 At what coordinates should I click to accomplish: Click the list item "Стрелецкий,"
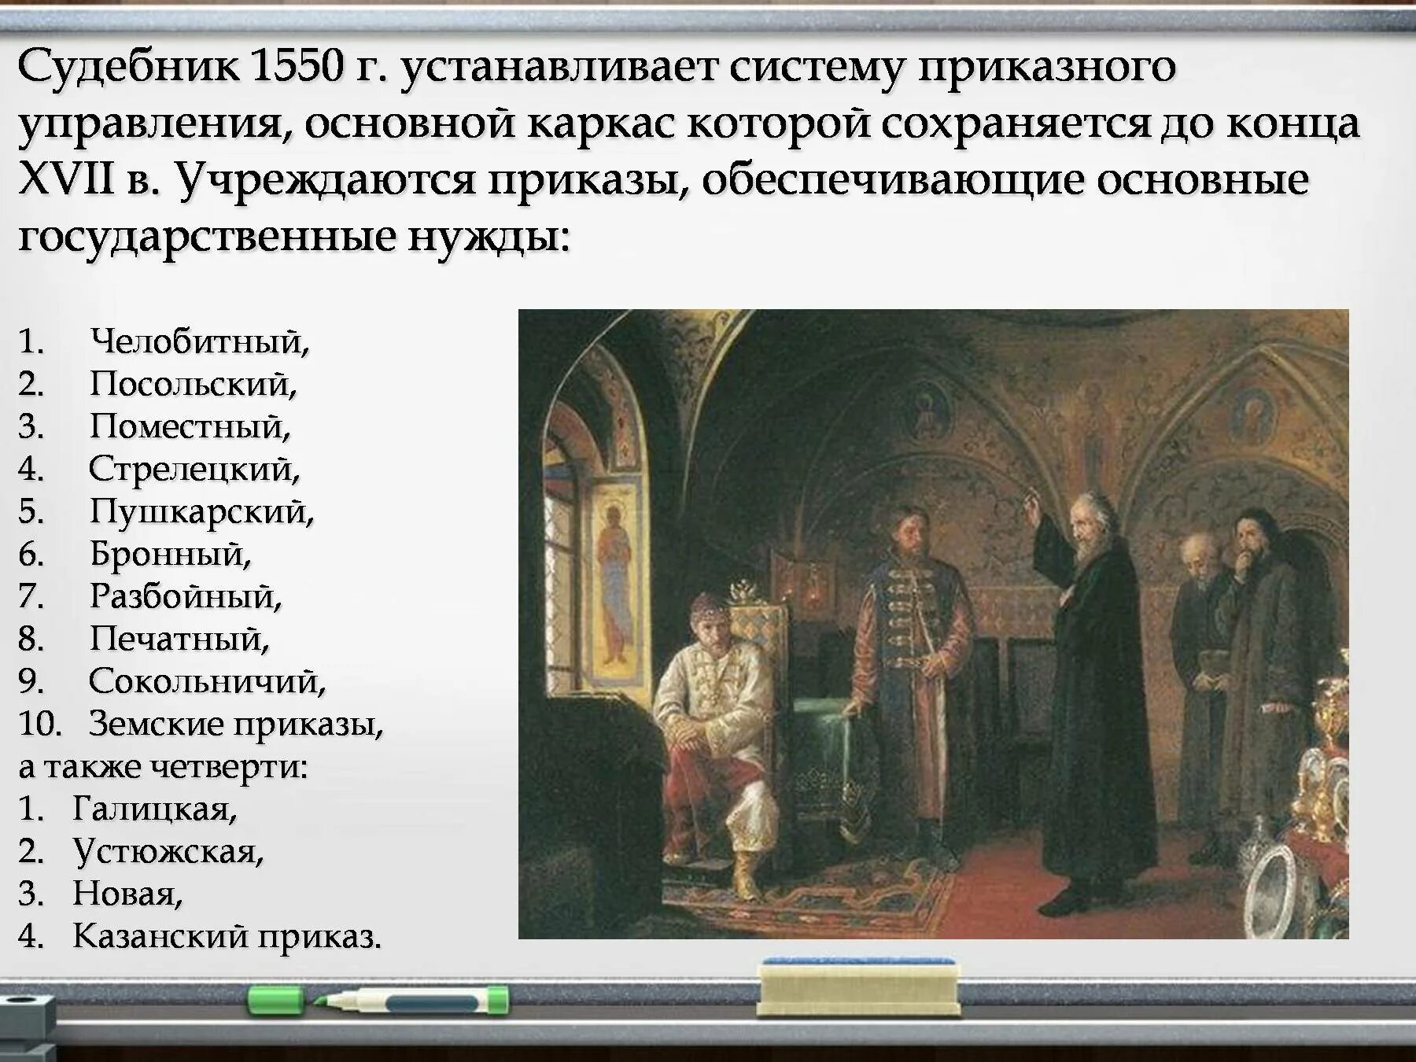194,469
